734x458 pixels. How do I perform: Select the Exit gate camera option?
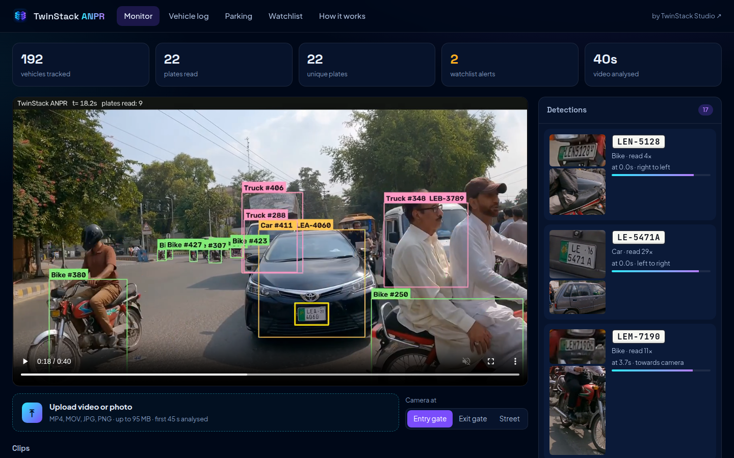(473, 419)
